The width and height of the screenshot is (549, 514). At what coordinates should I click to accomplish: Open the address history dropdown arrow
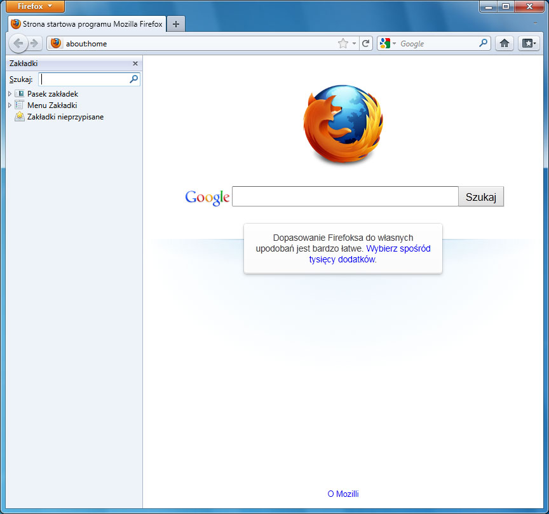coord(355,43)
